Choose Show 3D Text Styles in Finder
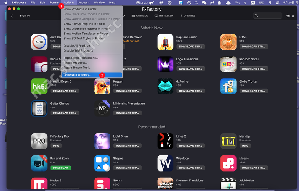This screenshot has height=191, width=299. point(92,38)
